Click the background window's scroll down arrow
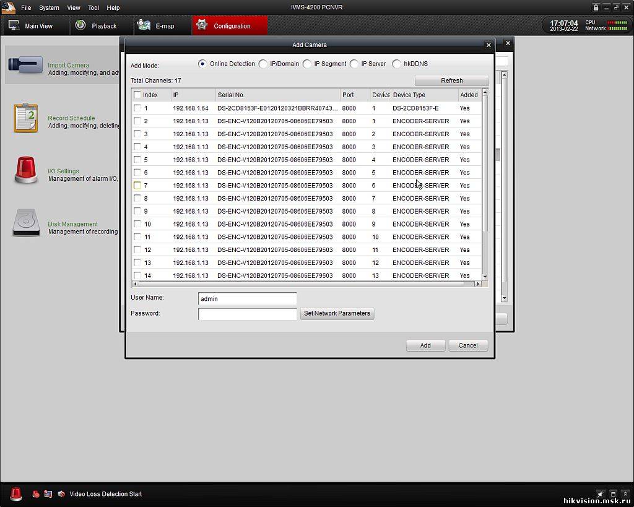This screenshot has width=634, height=507. click(x=504, y=298)
